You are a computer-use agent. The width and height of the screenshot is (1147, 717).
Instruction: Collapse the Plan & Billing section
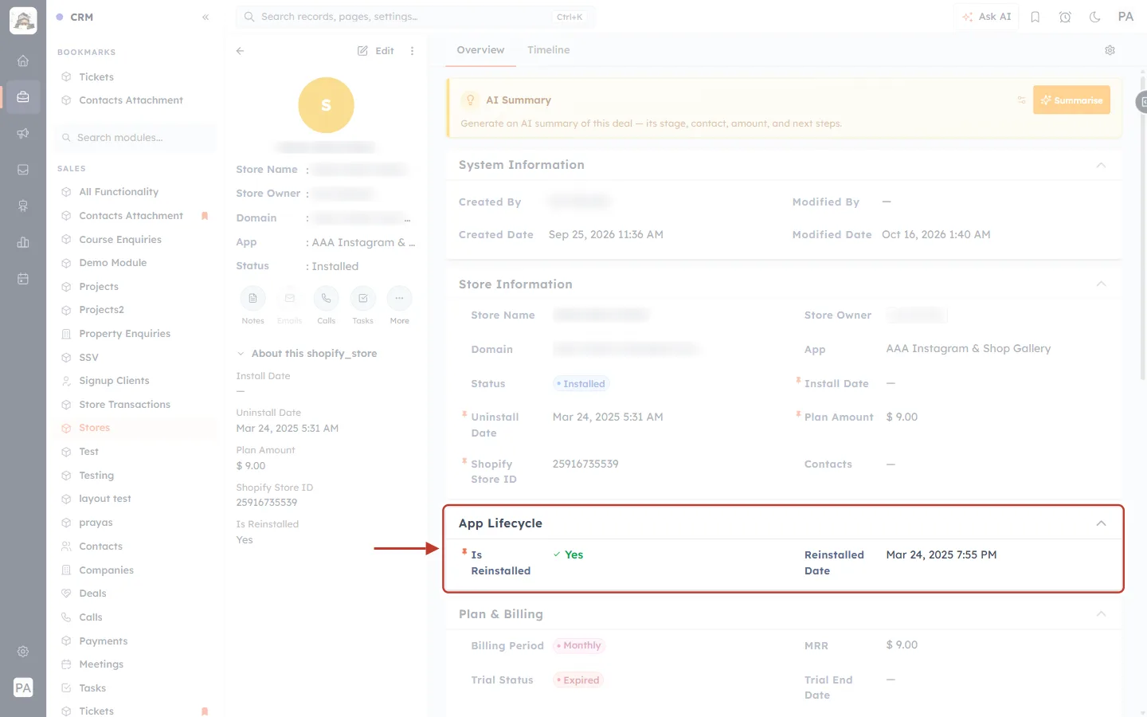pyautogui.click(x=1101, y=614)
